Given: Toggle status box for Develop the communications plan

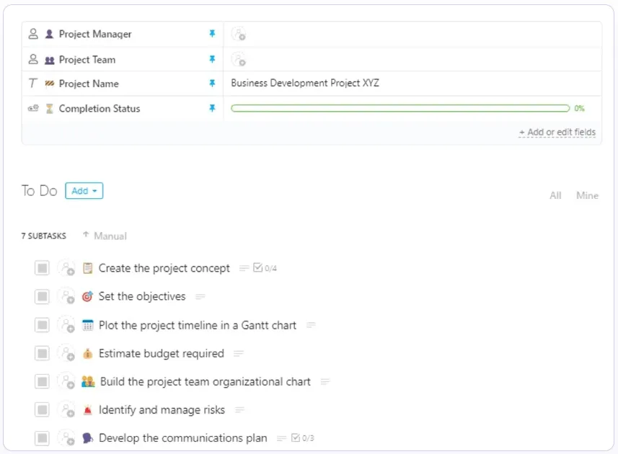Looking at the screenshot, I should coord(42,438).
